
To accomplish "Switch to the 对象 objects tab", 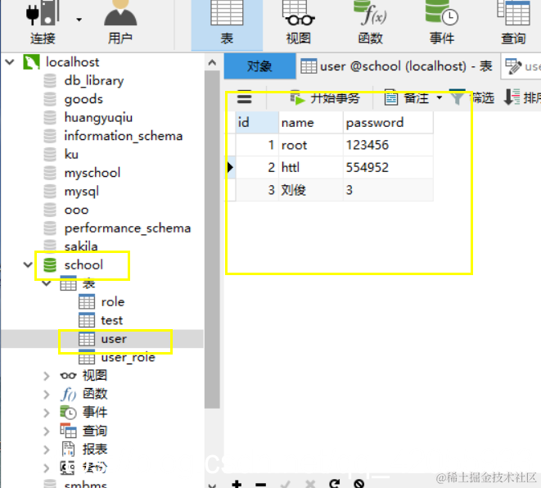I will point(259,66).
